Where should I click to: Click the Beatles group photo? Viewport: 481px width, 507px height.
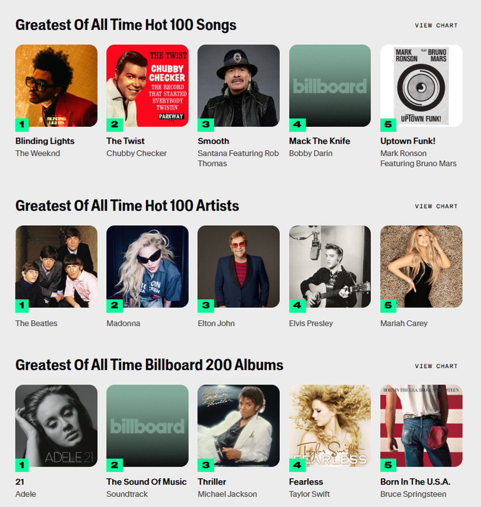pyautogui.click(x=56, y=267)
